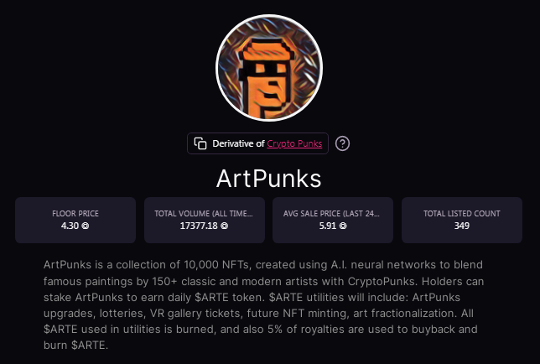540x364 pixels.
Task: Click the Floor Price label
Action: coord(75,214)
